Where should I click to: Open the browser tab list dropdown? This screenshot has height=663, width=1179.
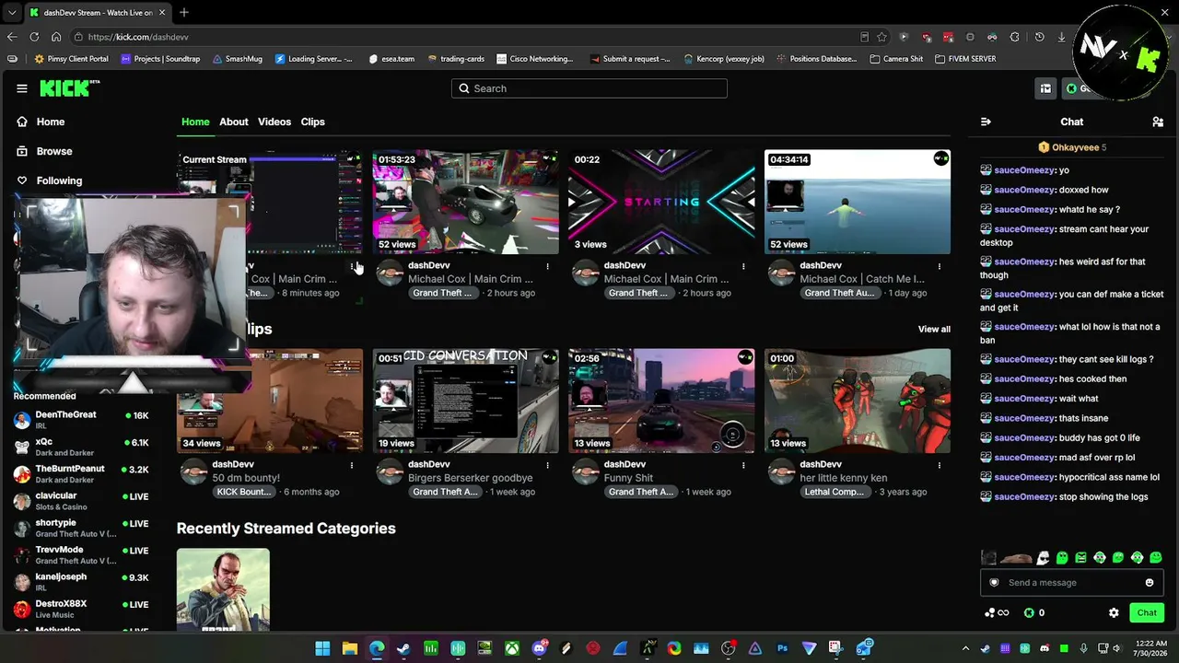(x=12, y=12)
